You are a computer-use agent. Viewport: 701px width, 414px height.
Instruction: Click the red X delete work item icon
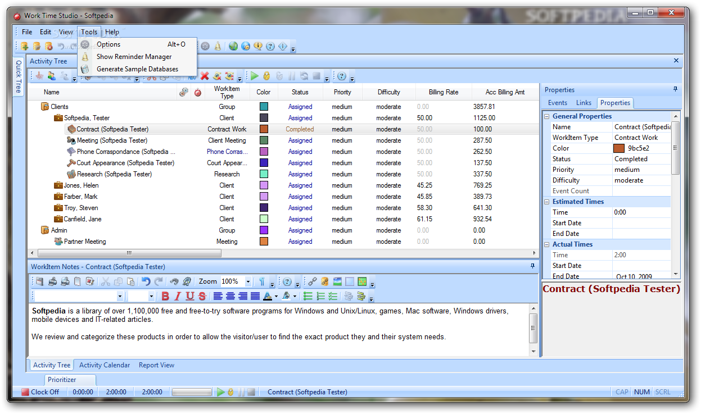click(205, 76)
